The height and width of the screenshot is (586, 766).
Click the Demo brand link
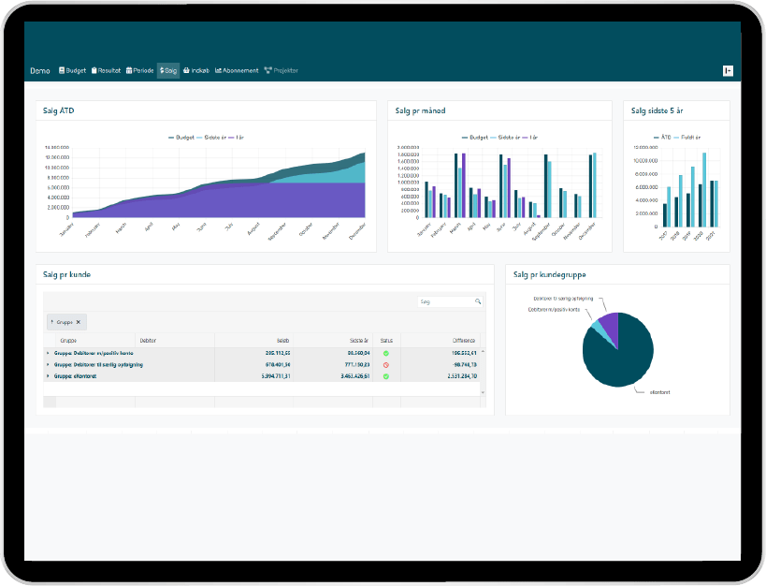coord(40,71)
